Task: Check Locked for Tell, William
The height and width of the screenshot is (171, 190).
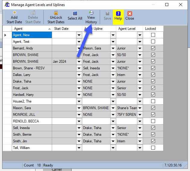Action: [153, 148]
